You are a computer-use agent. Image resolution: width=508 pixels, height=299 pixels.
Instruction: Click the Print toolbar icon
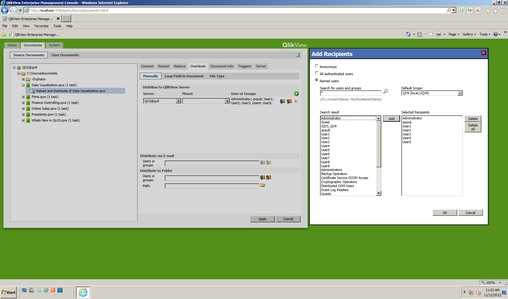point(438,34)
